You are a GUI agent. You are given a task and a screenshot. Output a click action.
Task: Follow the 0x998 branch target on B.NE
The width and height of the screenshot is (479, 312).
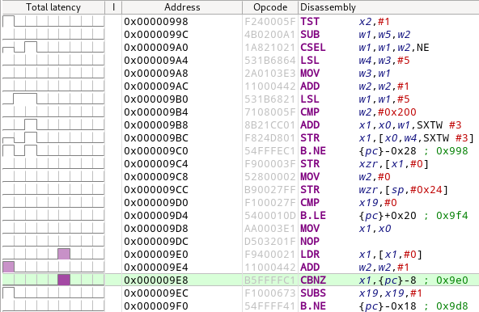pyautogui.click(x=452, y=151)
